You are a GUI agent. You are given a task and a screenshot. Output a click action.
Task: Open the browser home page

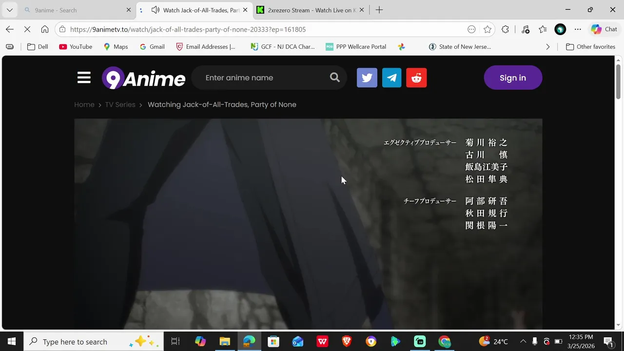[45, 29]
